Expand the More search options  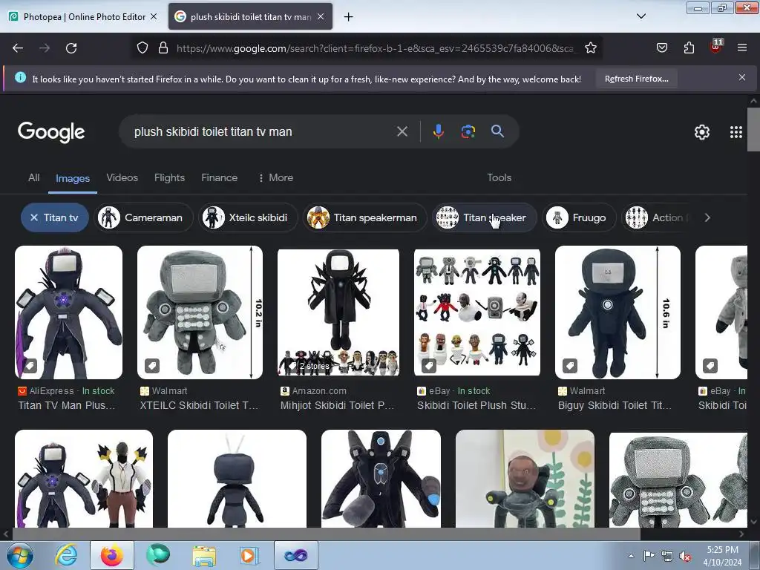(x=276, y=177)
